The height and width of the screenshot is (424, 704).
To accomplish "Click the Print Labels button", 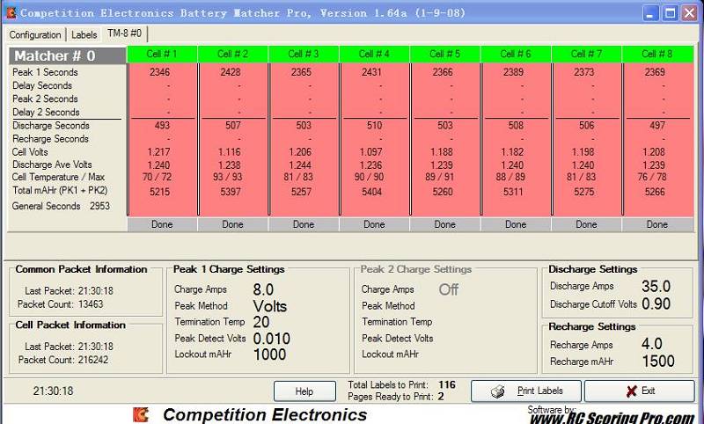I will [x=525, y=391].
